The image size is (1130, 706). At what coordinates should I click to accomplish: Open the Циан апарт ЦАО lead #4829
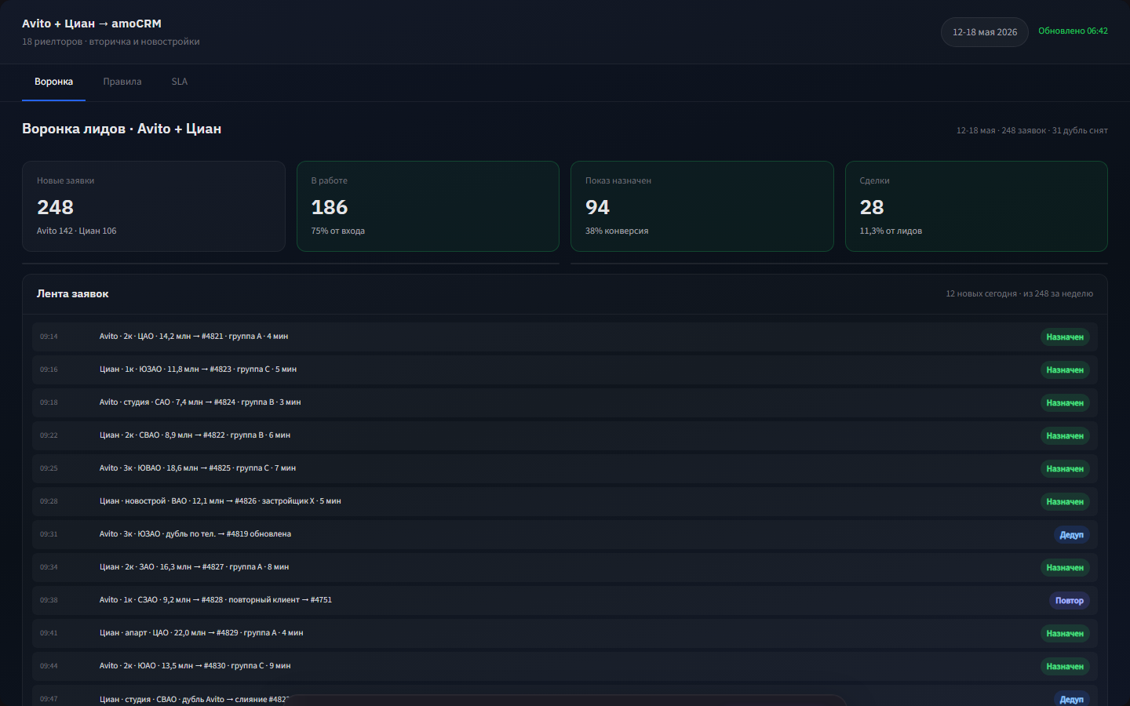click(565, 633)
